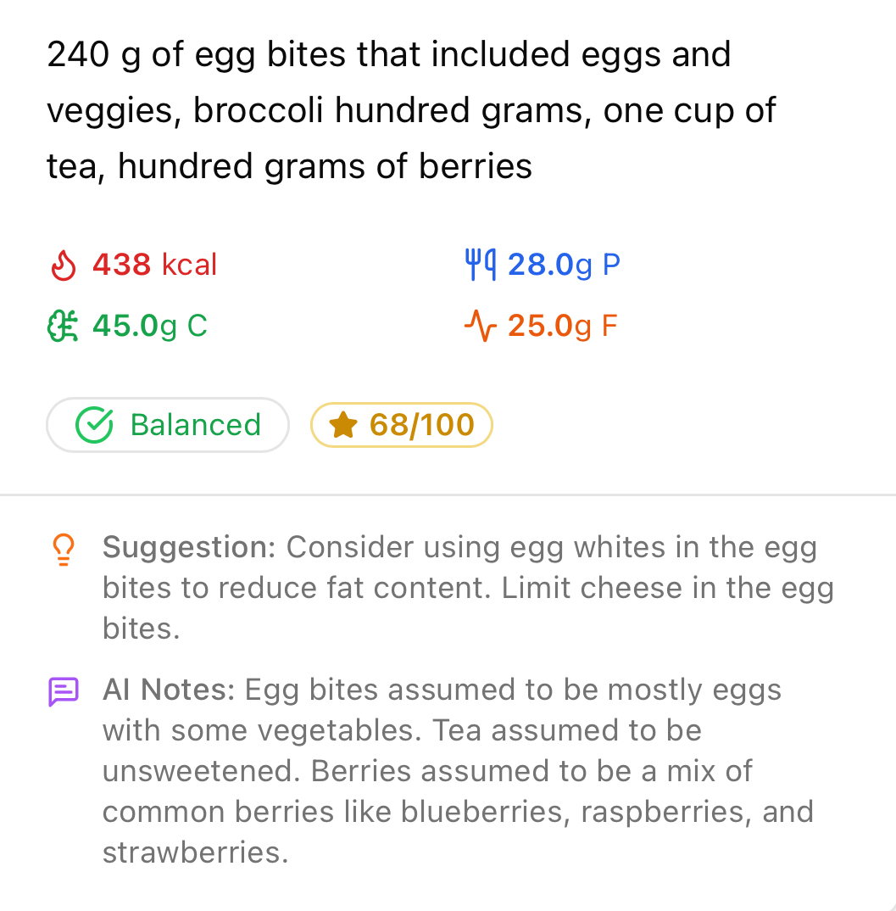Image resolution: width=896 pixels, height=911 pixels.
Task: Tap the green checkmark circle icon
Action: (97, 425)
